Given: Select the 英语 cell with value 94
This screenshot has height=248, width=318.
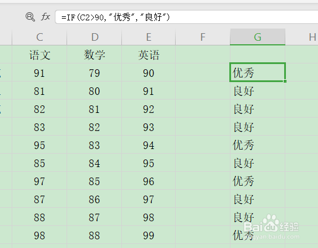Looking at the screenshot, I should pos(148,144).
